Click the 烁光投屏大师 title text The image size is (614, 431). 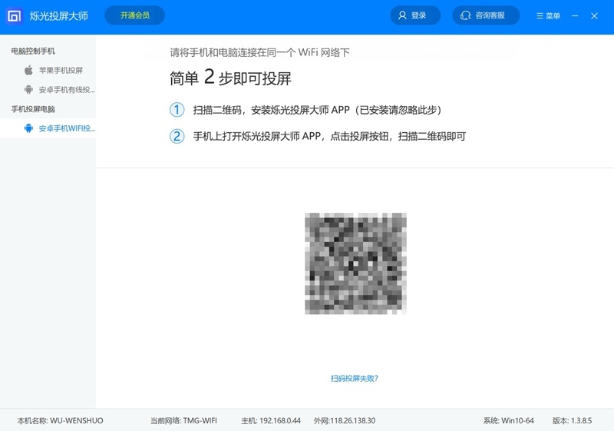click(59, 16)
